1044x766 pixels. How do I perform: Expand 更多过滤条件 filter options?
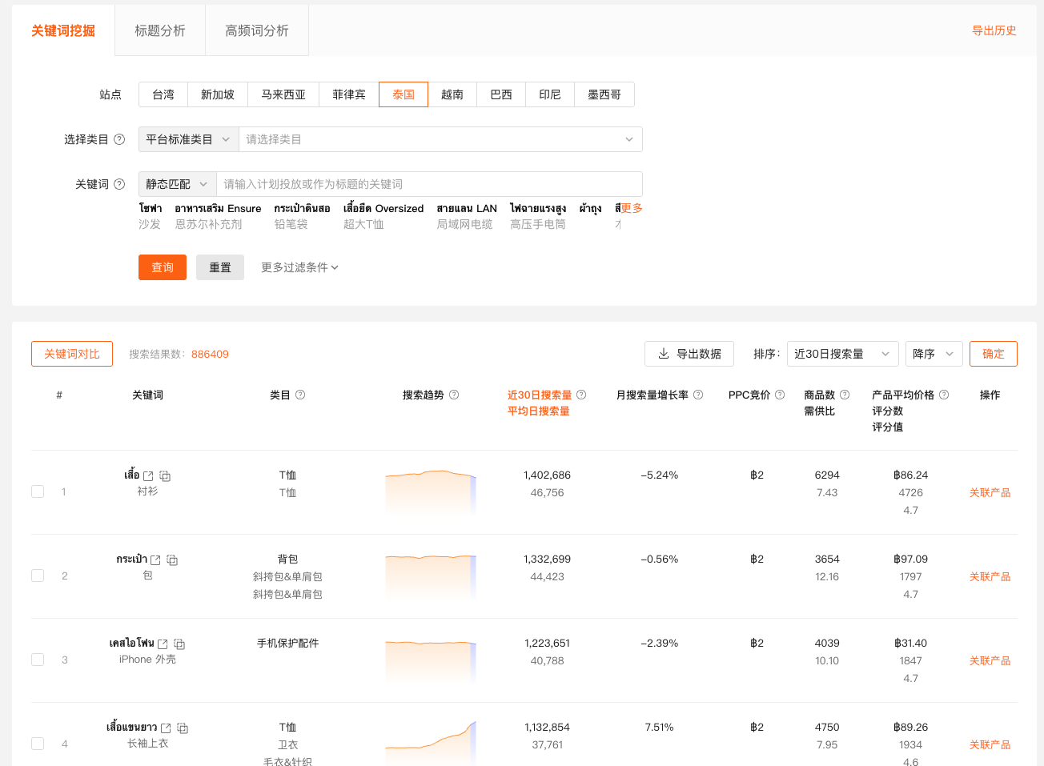click(x=299, y=267)
